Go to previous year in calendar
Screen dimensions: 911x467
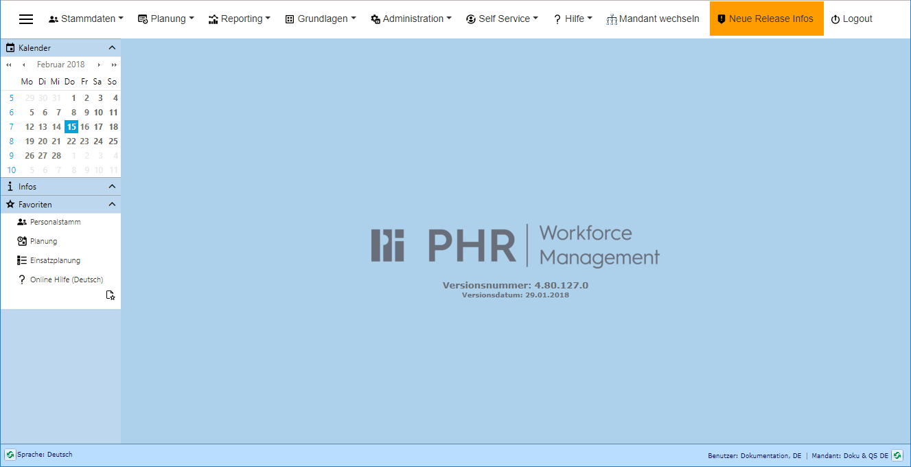(x=9, y=65)
